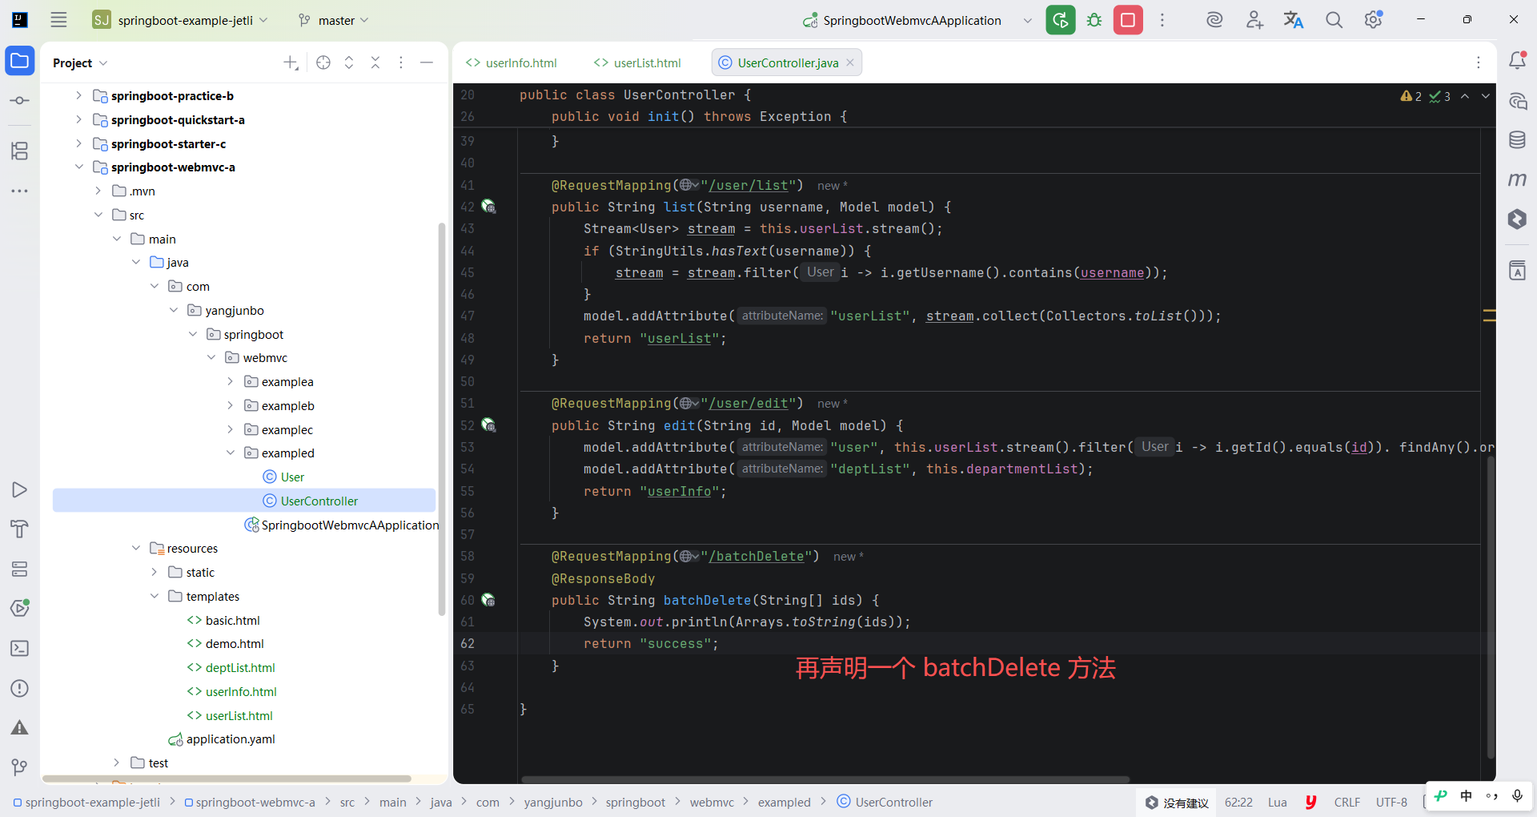Open the Run tool window

[x=20, y=489]
